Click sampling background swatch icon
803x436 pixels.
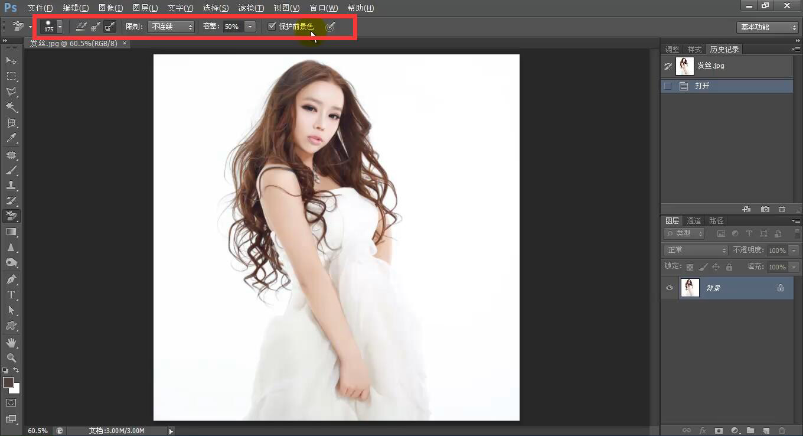[x=110, y=27]
